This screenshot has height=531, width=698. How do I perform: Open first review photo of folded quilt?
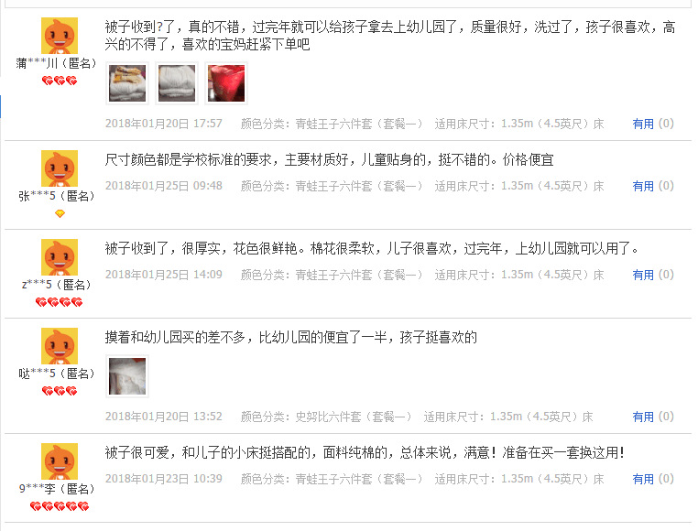pyautogui.click(x=127, y=83)
